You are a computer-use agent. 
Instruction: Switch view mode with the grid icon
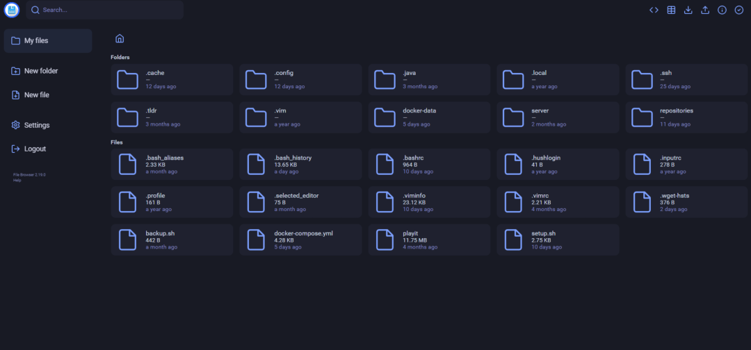tap(671, 10)
